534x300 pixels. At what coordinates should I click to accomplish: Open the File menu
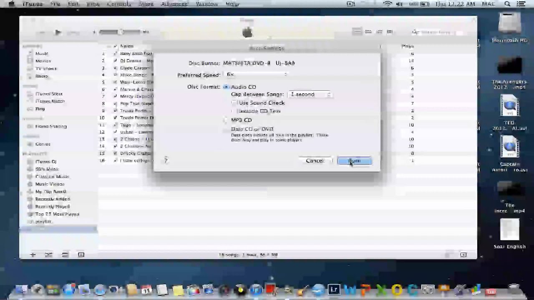pyautogui.click(x=55, y=4)
